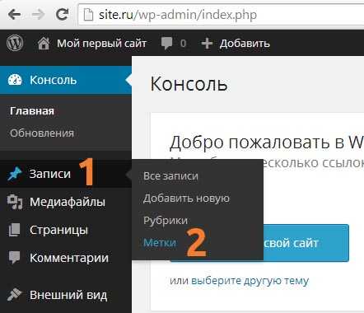
Task: Click the Страницы pages icon
Action: click(x=14, y=230)
